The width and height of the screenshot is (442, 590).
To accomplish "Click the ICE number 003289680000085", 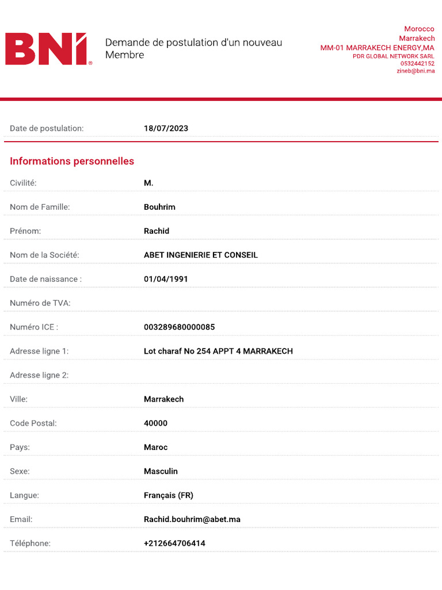I will point(179,327).
